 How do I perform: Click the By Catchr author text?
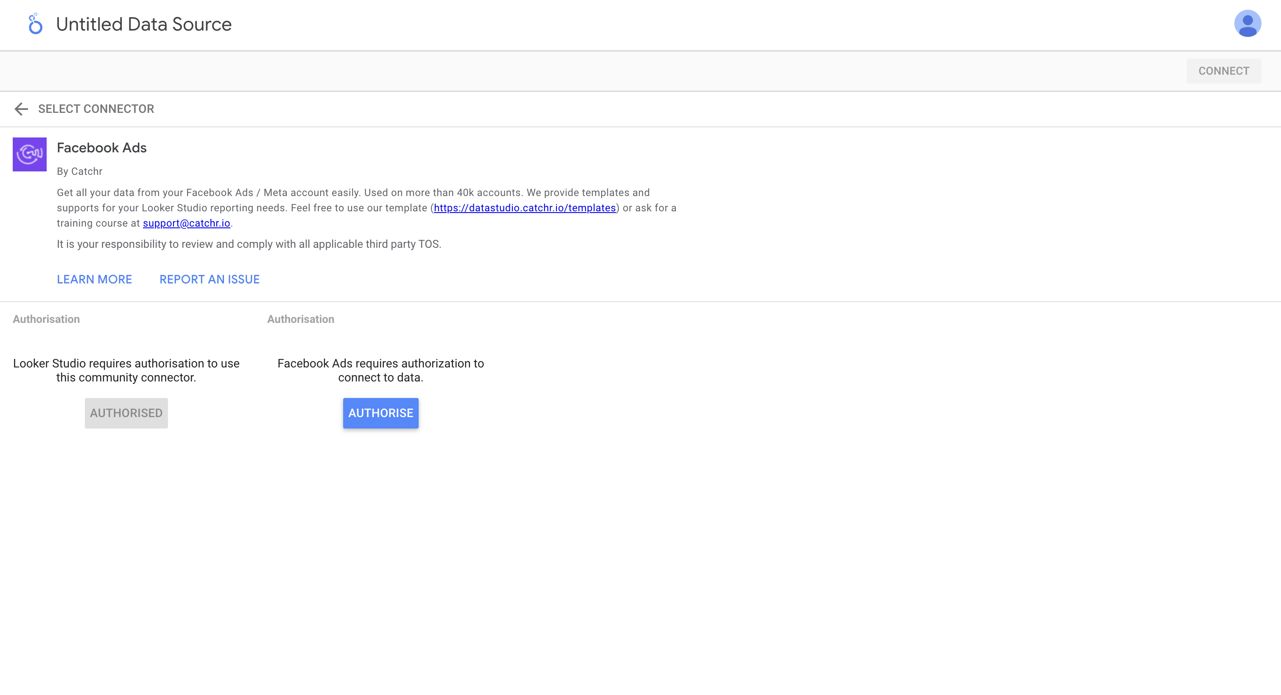pos(80,172)
